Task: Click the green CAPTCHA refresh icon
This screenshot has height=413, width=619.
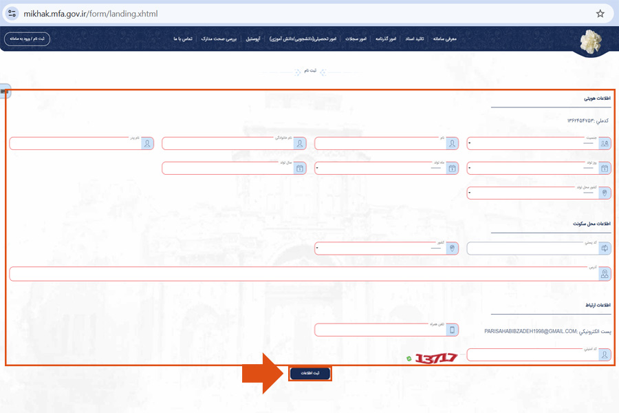Action: 409,359
